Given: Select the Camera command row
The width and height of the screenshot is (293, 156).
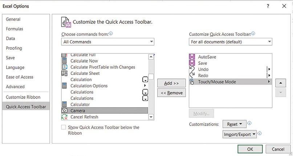Looking at the screenshot, I should (105, 110).
